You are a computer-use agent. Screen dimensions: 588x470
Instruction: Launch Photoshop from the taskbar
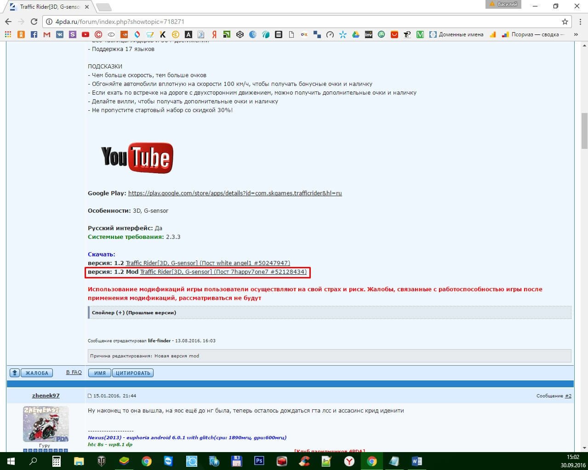pyautogui.click(x=259, y=461)
